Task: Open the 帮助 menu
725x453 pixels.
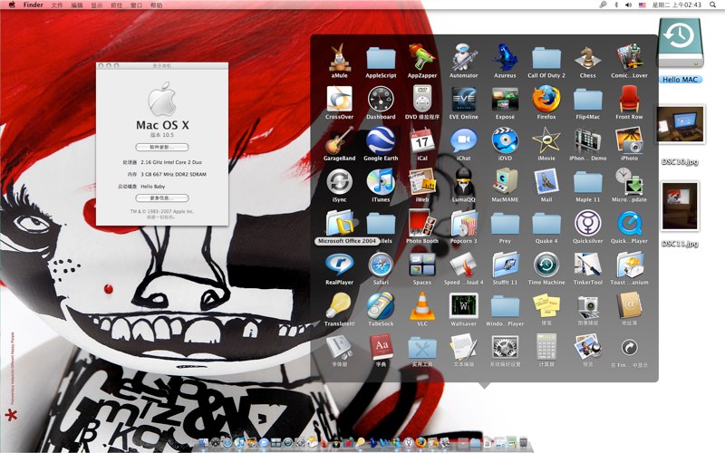Action: 156,5
